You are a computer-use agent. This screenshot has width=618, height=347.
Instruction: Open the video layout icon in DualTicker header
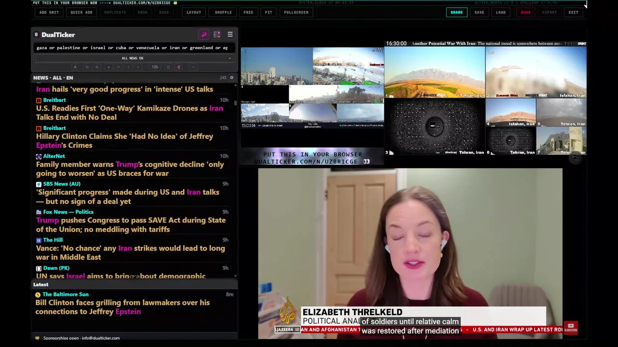(x=217, y=35)
